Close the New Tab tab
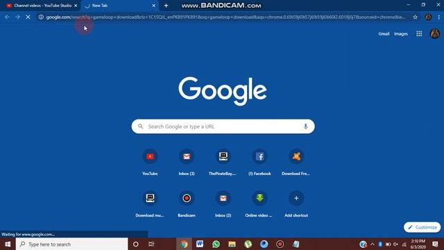The image size is (444, 250). click(x=153, y=6)
